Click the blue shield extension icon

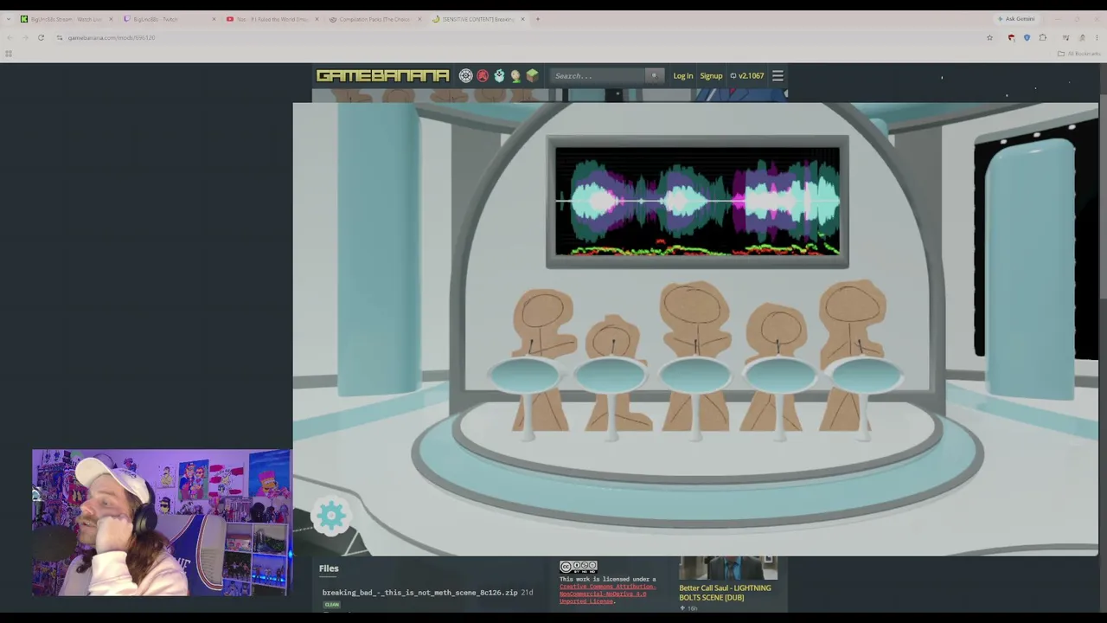[1027, 38]
